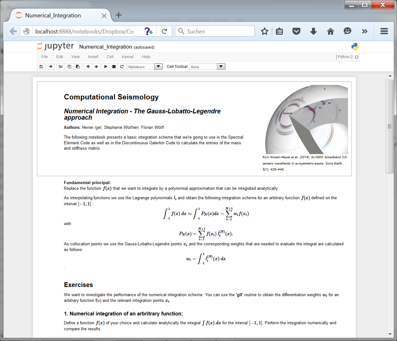
Task: Rename notebook by clicking Numerical_Integration title
Action: click(x=105, y=47)
